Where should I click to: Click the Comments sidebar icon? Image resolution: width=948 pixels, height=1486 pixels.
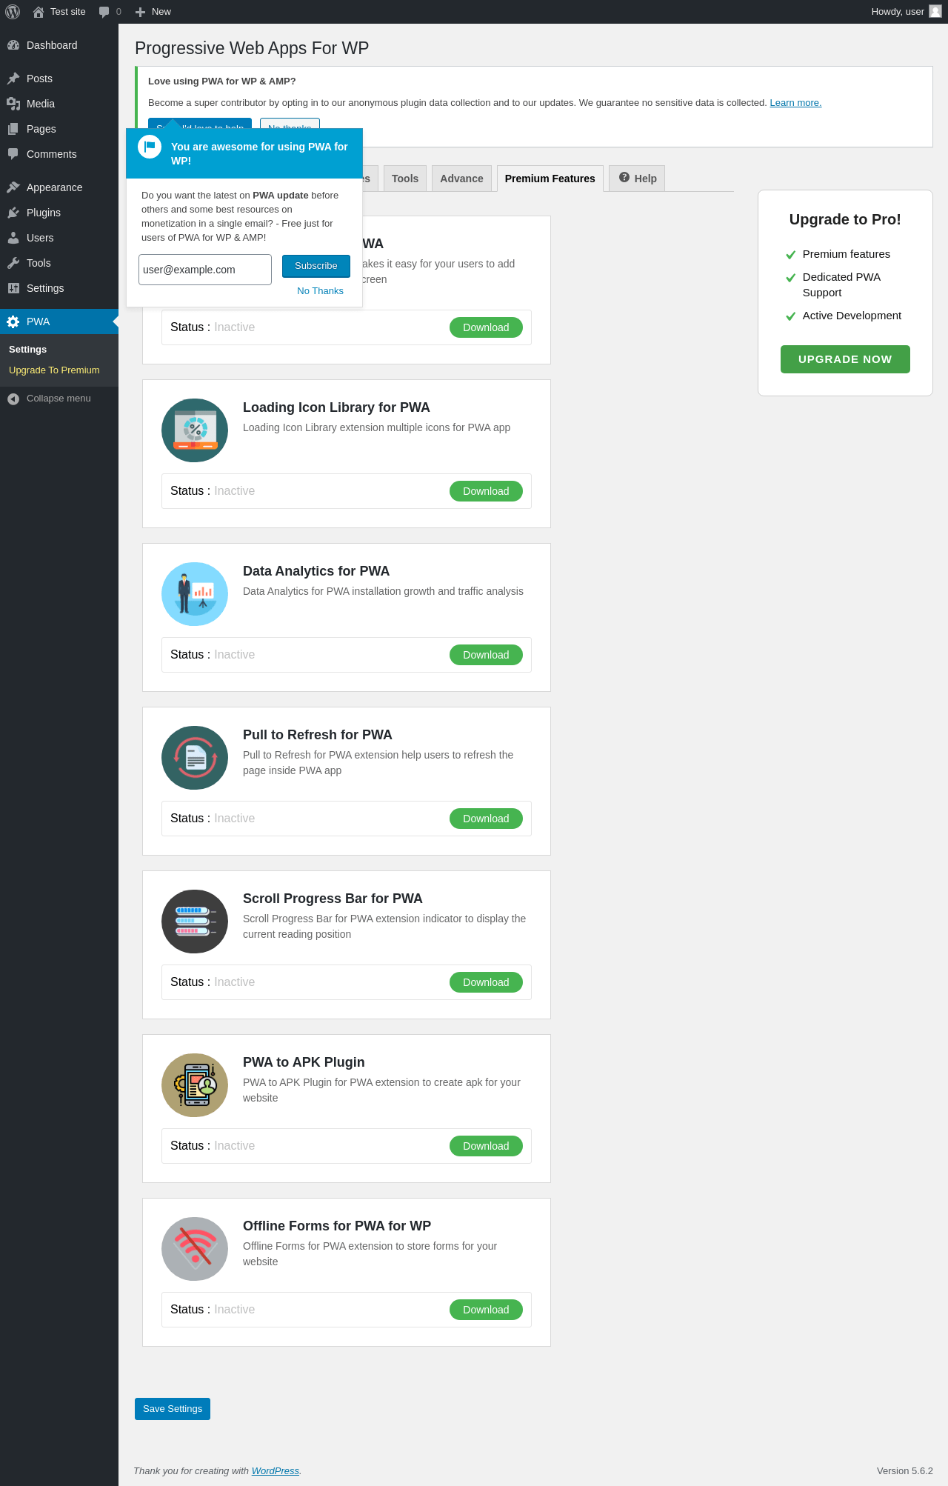[13, 154]
